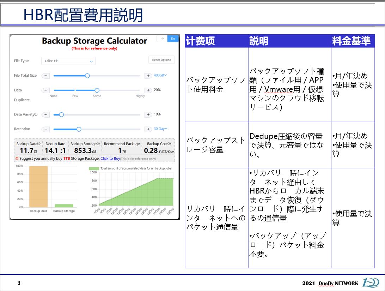
Task: Click the Reset Options button
Action: pos(161,60)
